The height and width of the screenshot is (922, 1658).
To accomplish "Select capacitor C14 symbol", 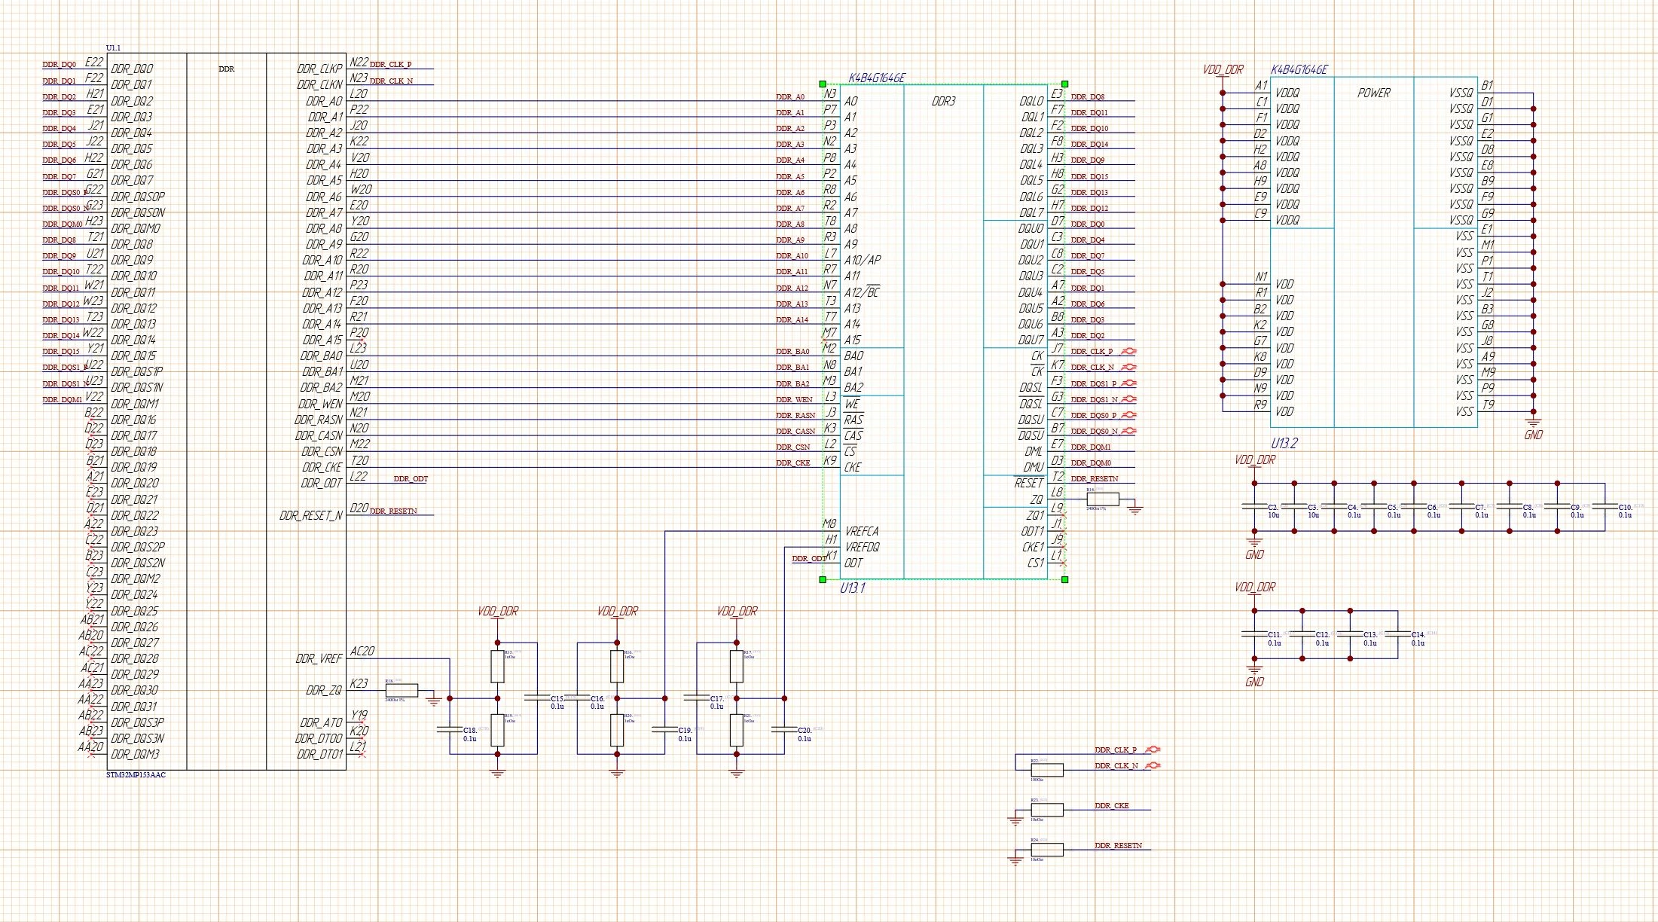I will coord(1398,635).
